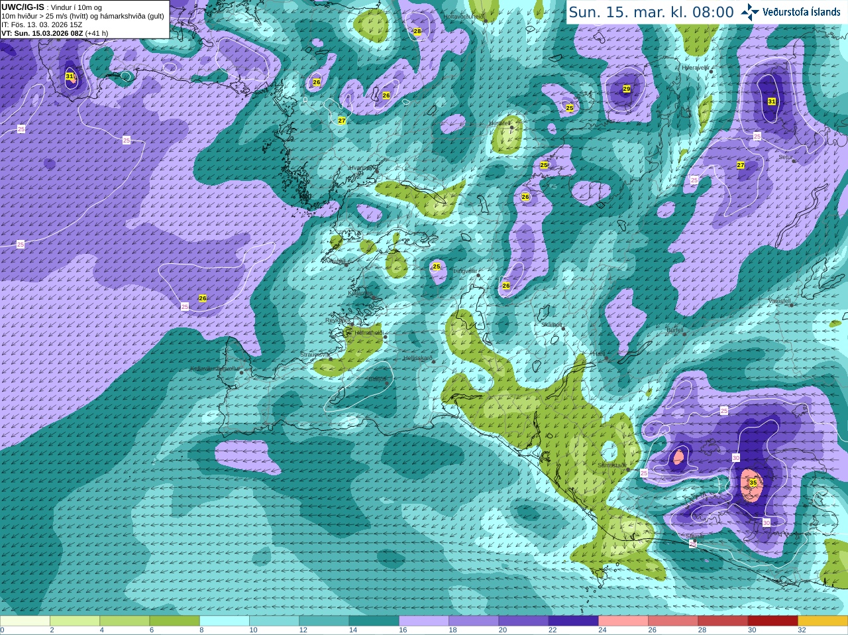Click the Straumsvík station label
The height and width of the screenshot is (635, 848).
(x=315, y=355)
